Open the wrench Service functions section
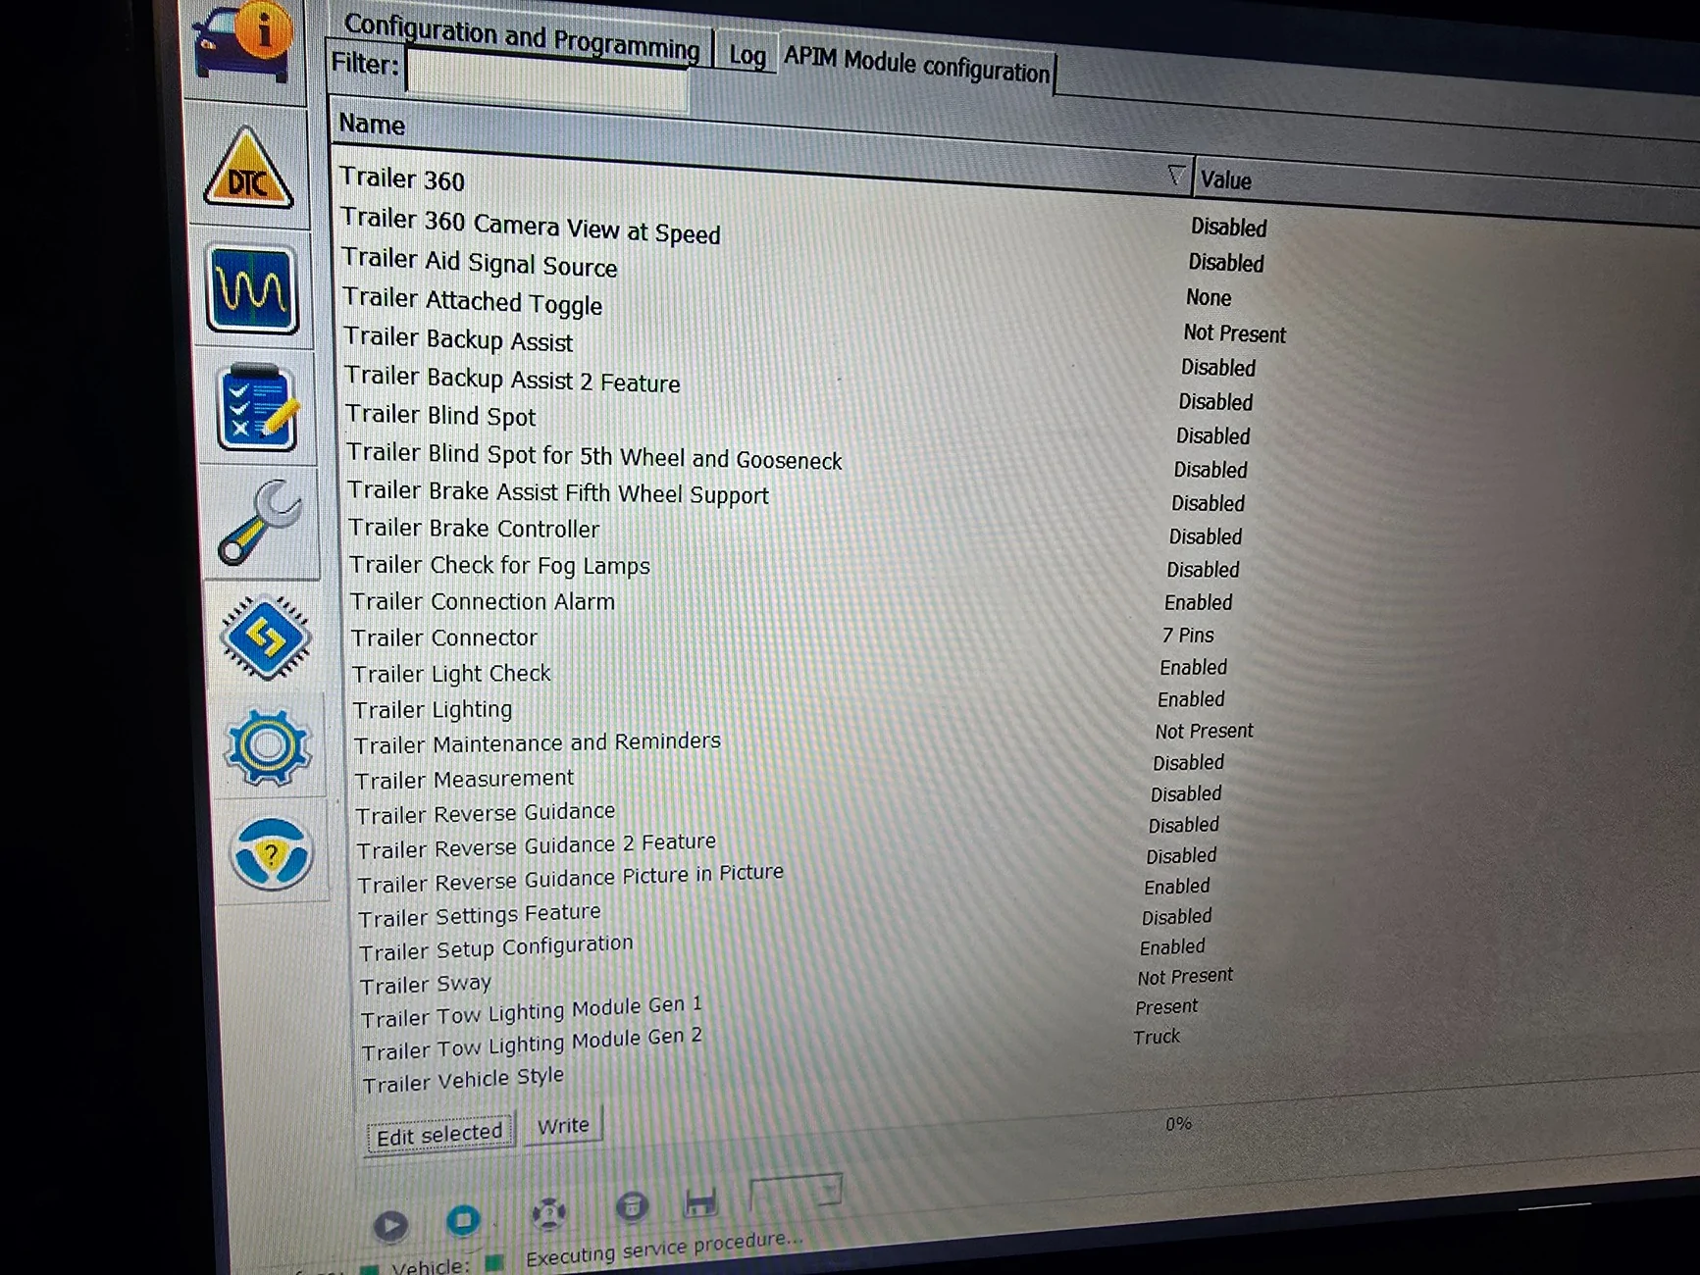 261,523
